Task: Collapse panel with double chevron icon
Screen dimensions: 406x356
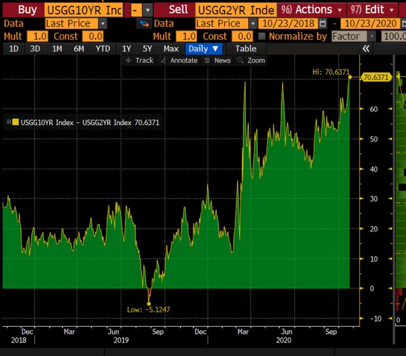Action: pyautogui.click(x=366, y=48)
